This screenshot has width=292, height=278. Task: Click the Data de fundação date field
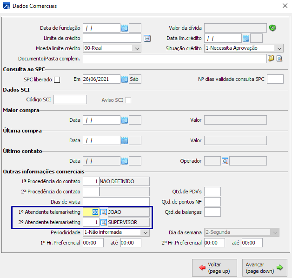pos(101,28)
